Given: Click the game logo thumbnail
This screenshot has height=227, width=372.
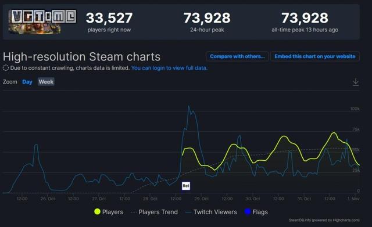Looking at the screenshot, I should [42, 22].
